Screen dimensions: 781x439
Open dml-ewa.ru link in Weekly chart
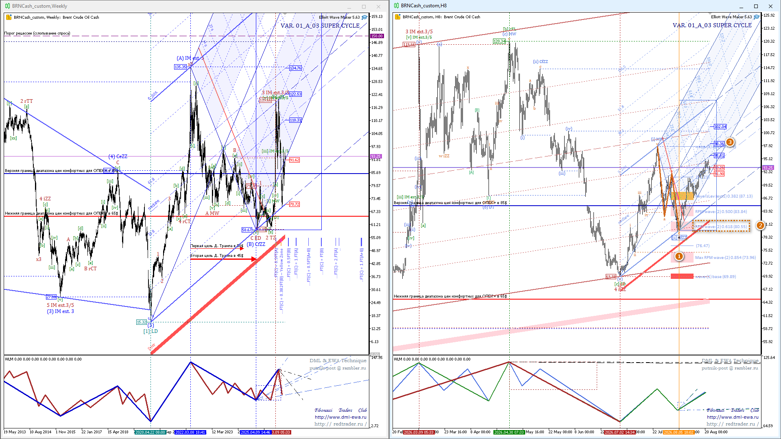click(340, 417)
